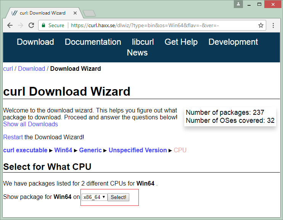
Task: Open a new tab next to the curl tab
Action: (x=89, y=13)
